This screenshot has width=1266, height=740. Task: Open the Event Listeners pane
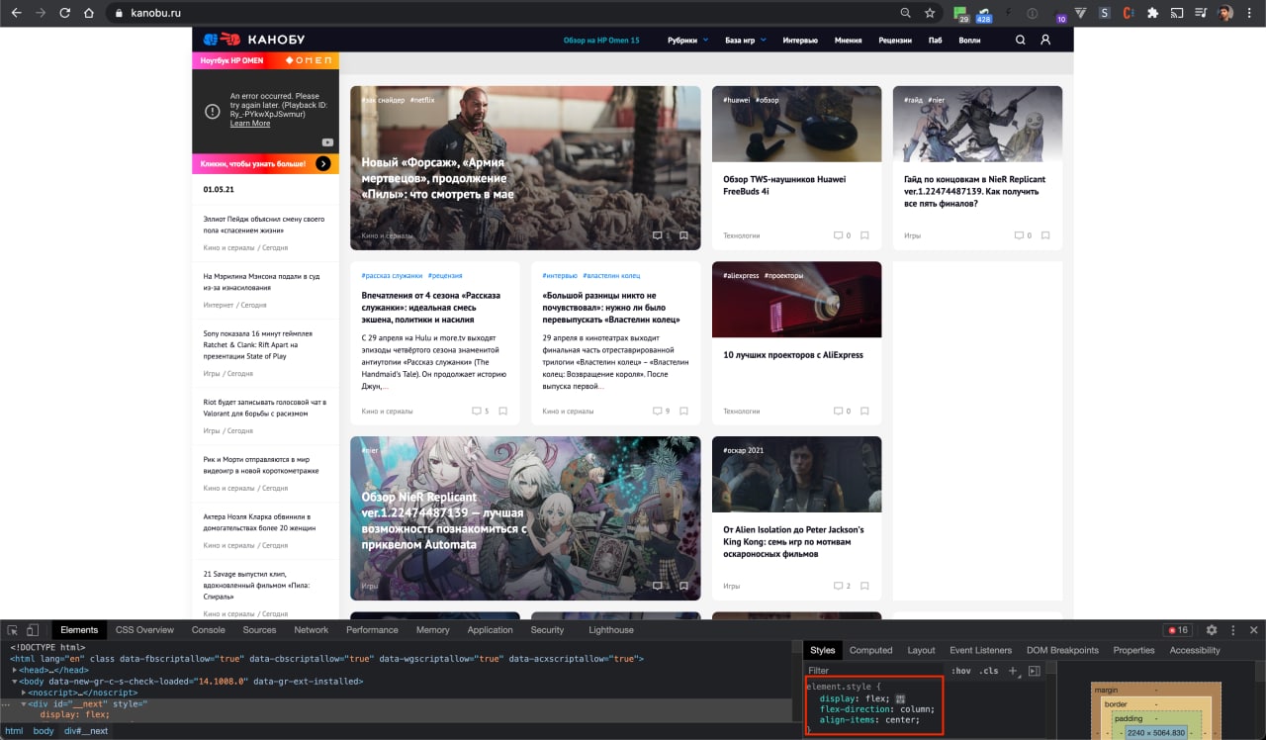(981, 650)
